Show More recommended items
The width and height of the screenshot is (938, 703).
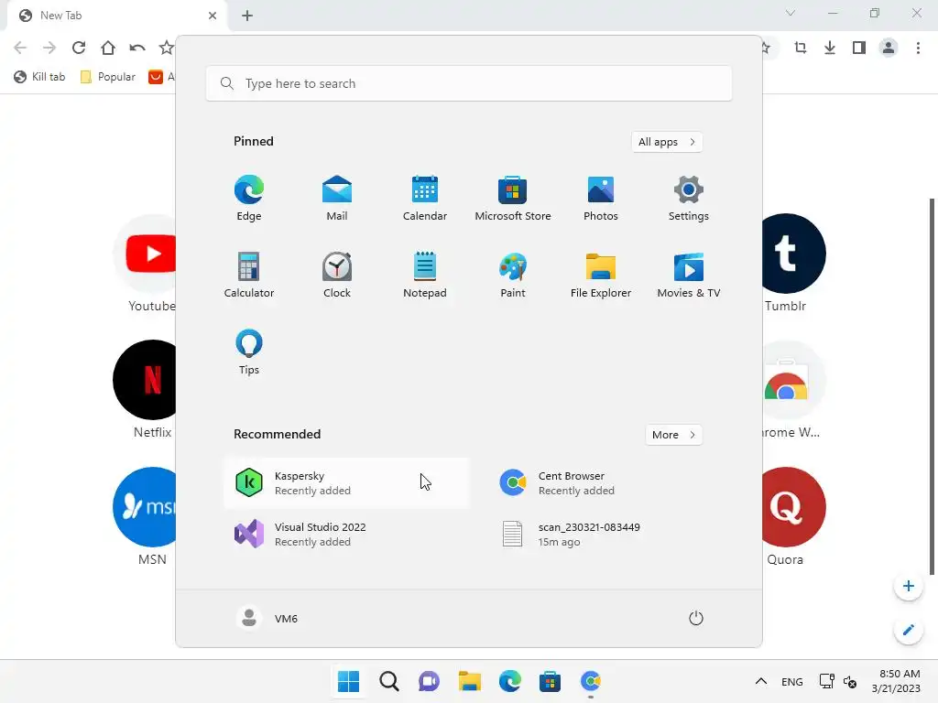tap(673, 435)
